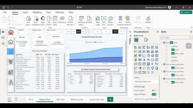Screen dimensions: 193x108
Task: Collapse the Data pane
Action: tap(191, 32)
